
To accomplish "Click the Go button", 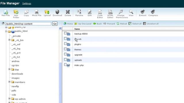I will [55, 24].
